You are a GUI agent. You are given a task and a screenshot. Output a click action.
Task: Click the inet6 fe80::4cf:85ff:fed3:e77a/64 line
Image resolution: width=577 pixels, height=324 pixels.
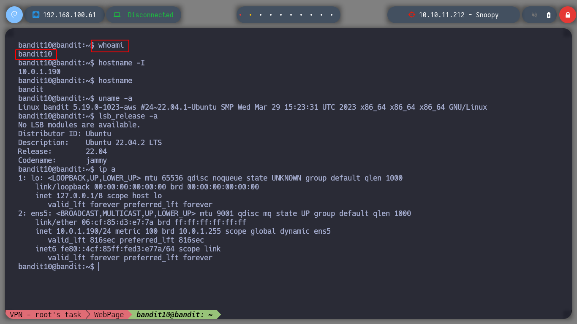coord(128,249)
